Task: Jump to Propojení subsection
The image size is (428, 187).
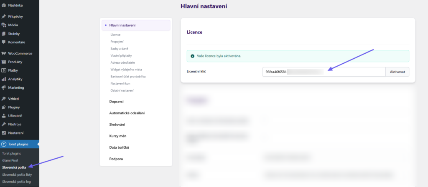Action: (x=117, y=42)
